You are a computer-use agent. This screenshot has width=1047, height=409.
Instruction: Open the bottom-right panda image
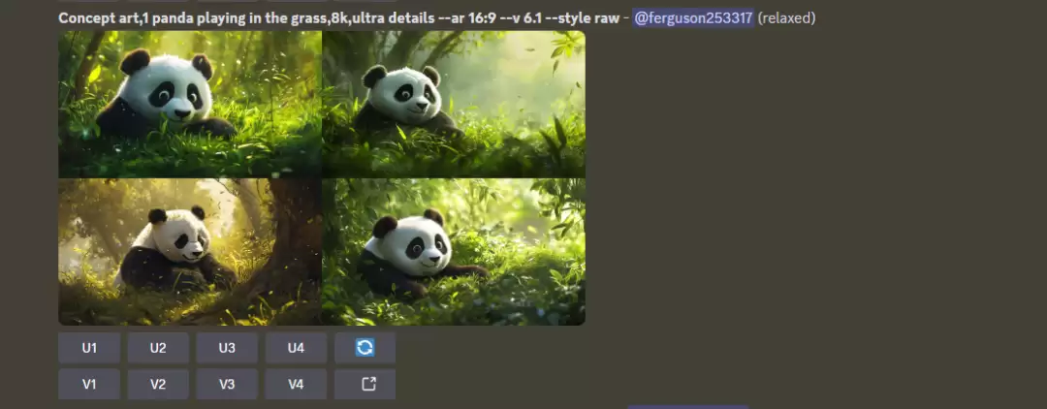point(454,252)
